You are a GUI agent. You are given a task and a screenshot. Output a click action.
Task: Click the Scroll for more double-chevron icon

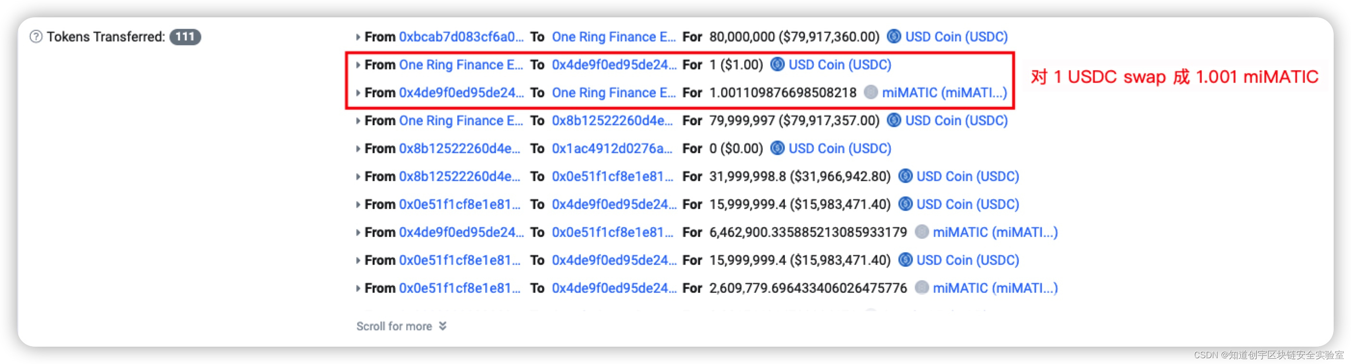pyautogui.click(x=442, y=325)
